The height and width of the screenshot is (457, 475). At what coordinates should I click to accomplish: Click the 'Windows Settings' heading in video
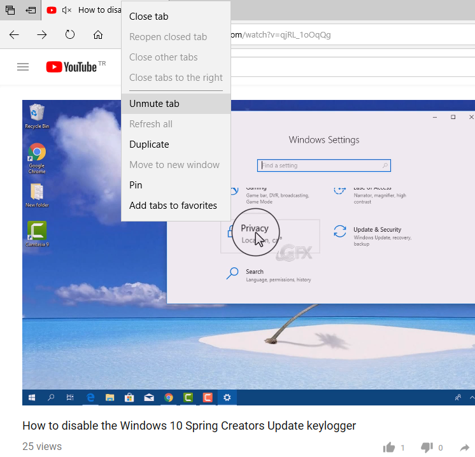324,139
